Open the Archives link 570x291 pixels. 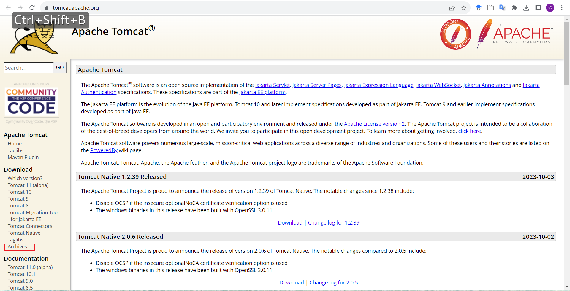[x=17, y=247]
